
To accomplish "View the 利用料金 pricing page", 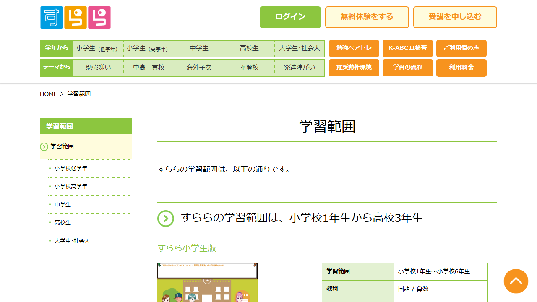I will [461, 68].
